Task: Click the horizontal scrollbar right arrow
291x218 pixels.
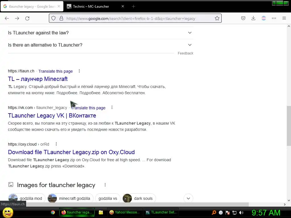Action: pos(285,204)
